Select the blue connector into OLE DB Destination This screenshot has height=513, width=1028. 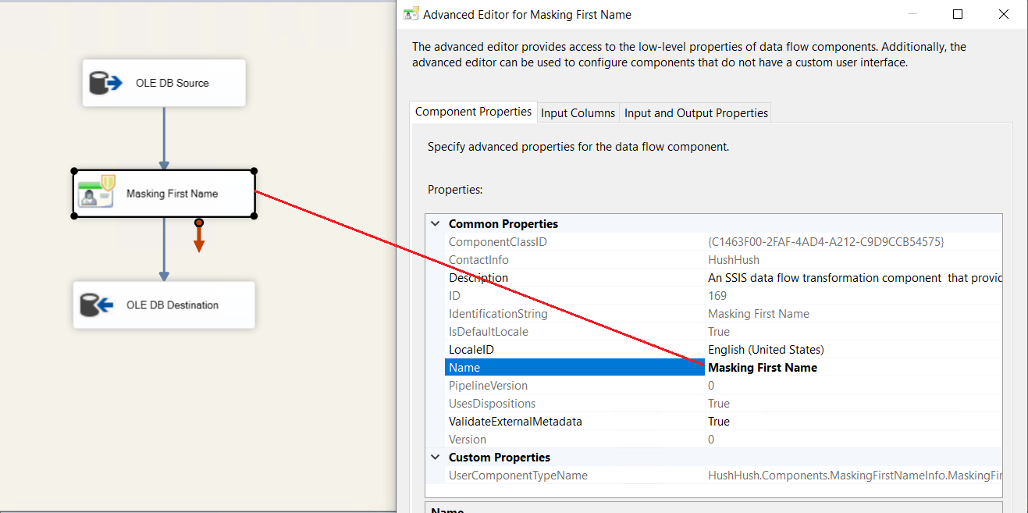(x=164, y=250)
